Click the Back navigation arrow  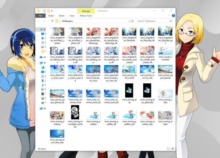[39, 21]
